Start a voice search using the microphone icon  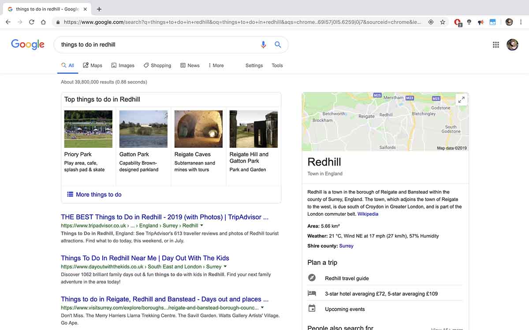(263, 44)
